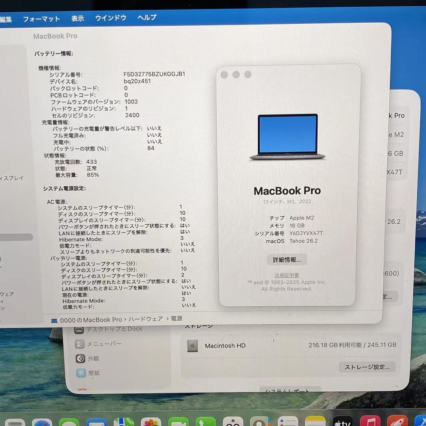Close the About This Mac panel
The image size is (426, 426).
pyautogui.click(x=224, y=75)
